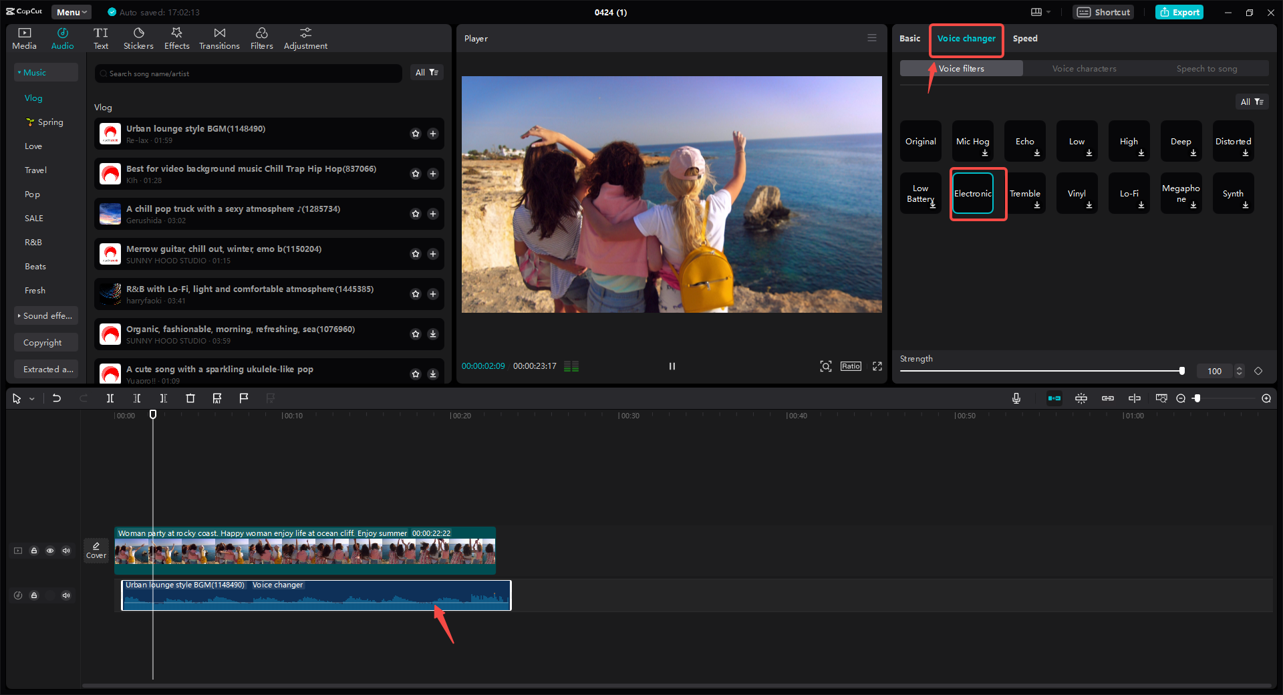This screenshot has width=1283, height=695.
Task: Switch to the Speed tab
Action: (1024, 39)
